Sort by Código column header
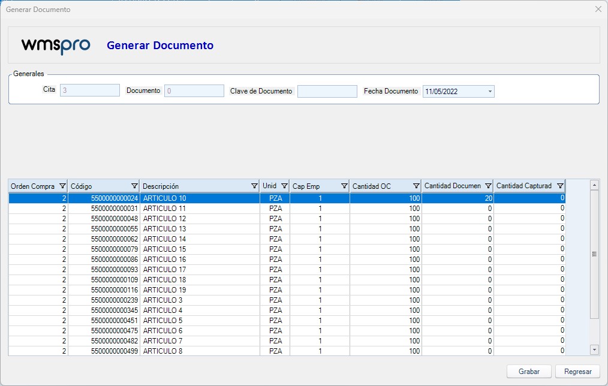The width and height of the screenshot is (608, 386). pyautogui.click(x=81, y=186)
